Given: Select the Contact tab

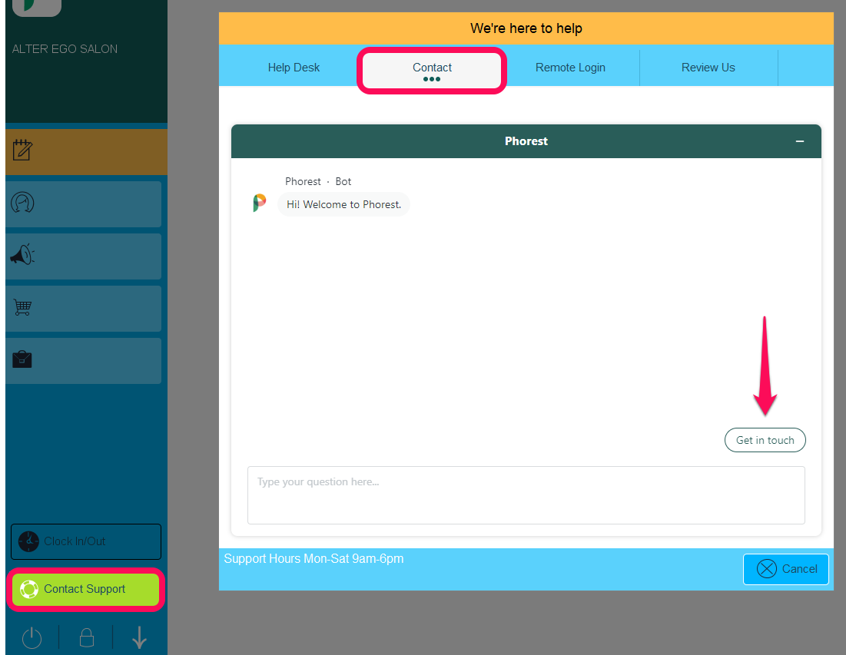Looking at the screenshot, I should pyautogui.click(x=432, y=70).
